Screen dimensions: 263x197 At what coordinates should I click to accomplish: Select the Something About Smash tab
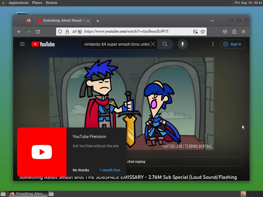tap(64, 21)
